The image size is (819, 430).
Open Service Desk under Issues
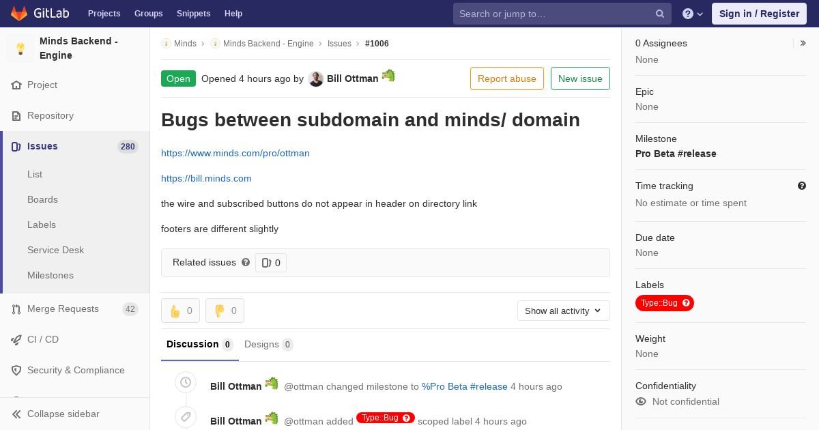55,250
